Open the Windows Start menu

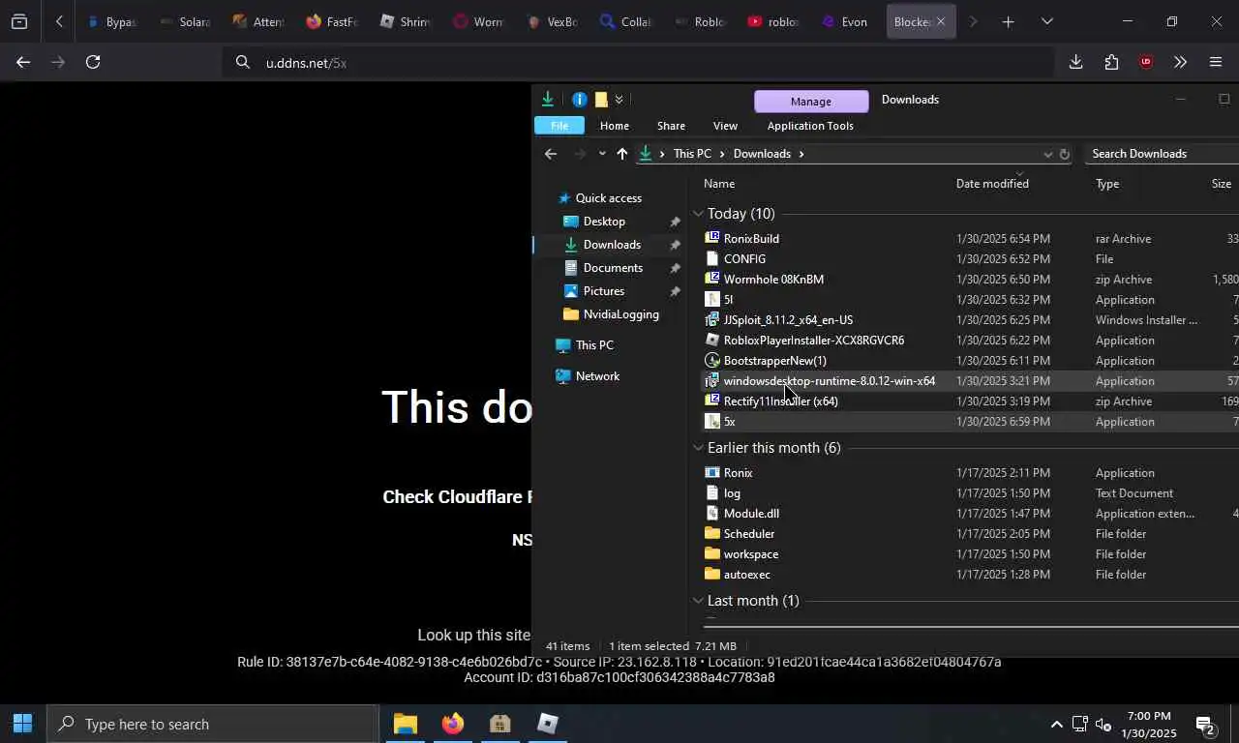(22, 724)
